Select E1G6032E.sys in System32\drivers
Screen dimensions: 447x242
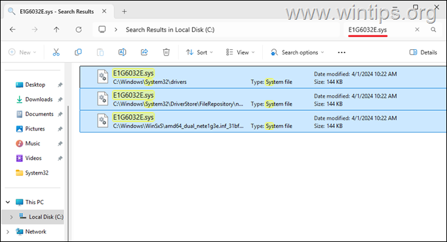(263, 77)
